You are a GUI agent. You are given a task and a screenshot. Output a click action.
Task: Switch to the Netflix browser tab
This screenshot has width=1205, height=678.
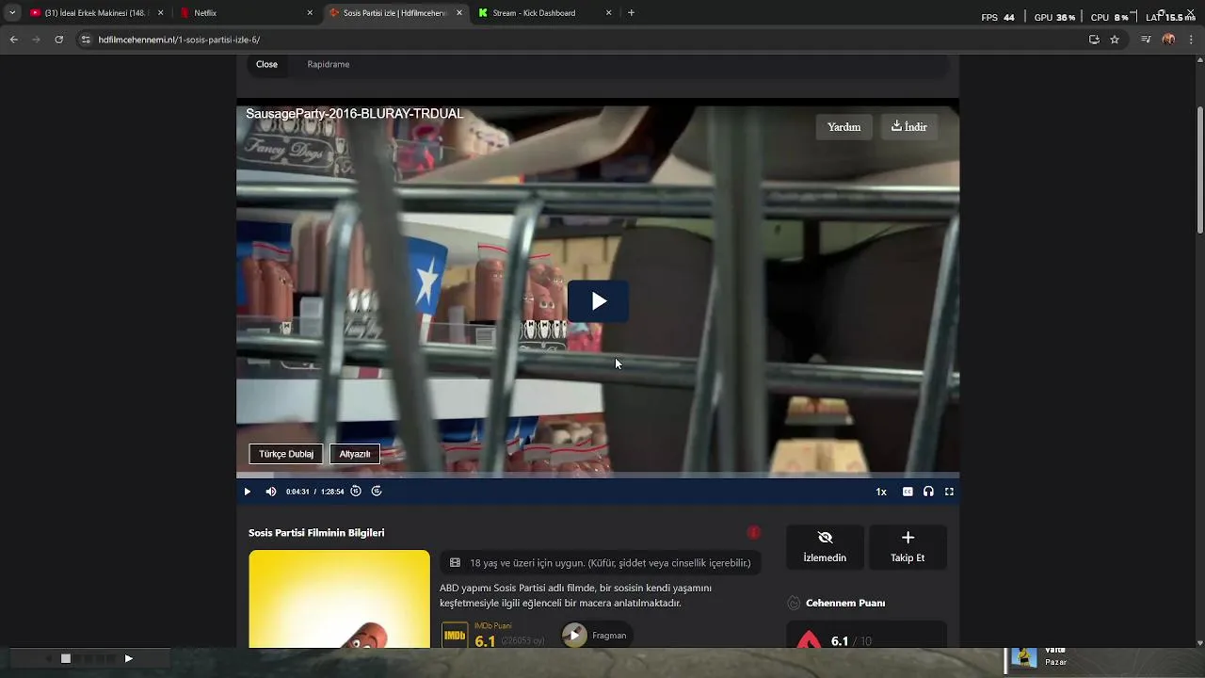pos(247,13)
